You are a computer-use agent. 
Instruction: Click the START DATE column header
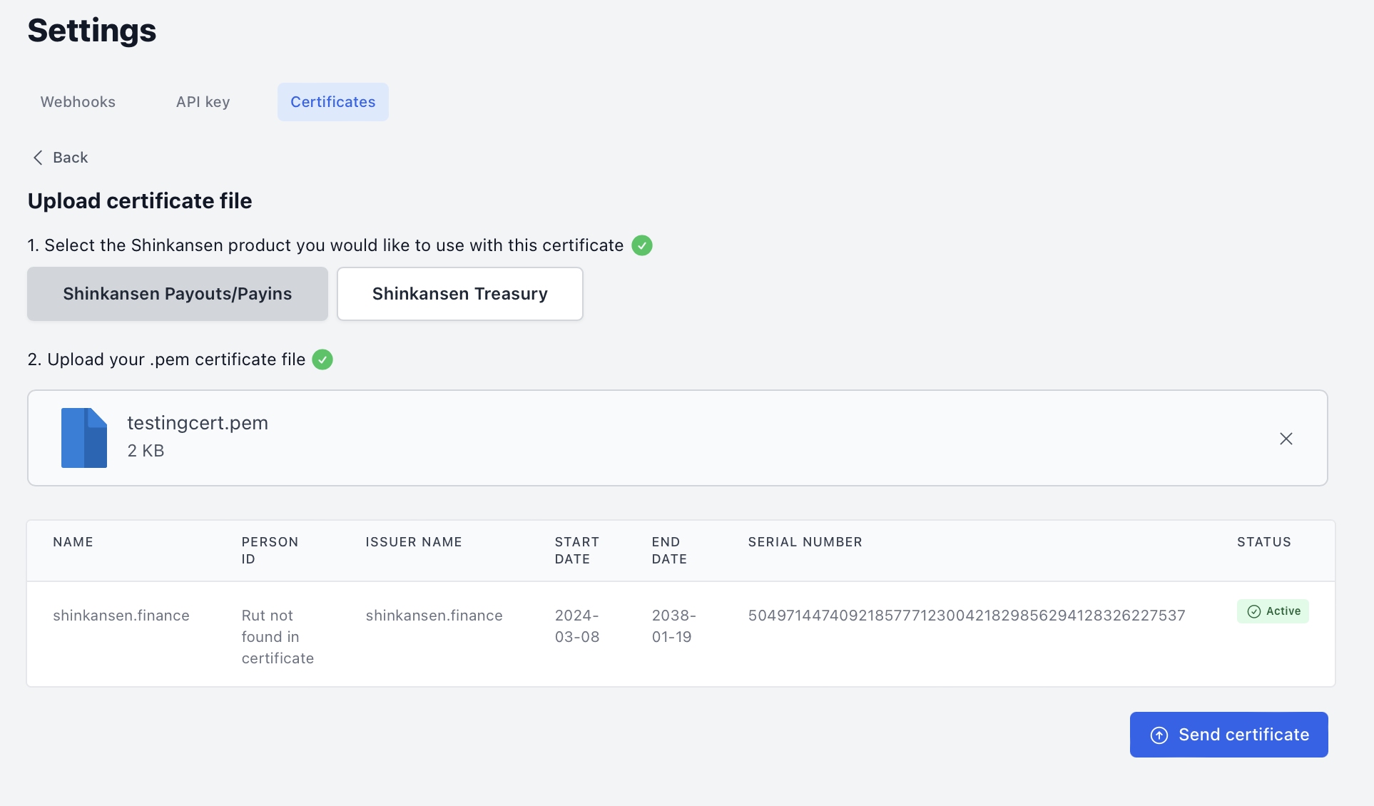click(x=577, y=551)
